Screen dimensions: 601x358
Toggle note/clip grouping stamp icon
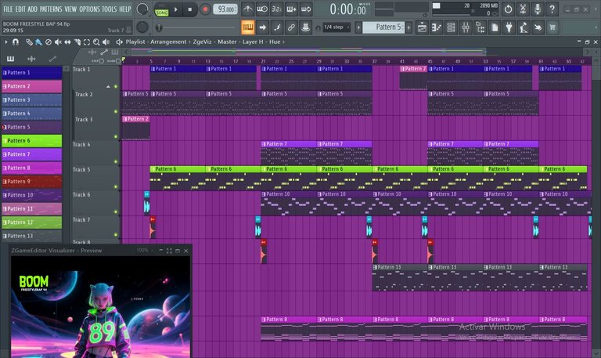pos(305,27)
